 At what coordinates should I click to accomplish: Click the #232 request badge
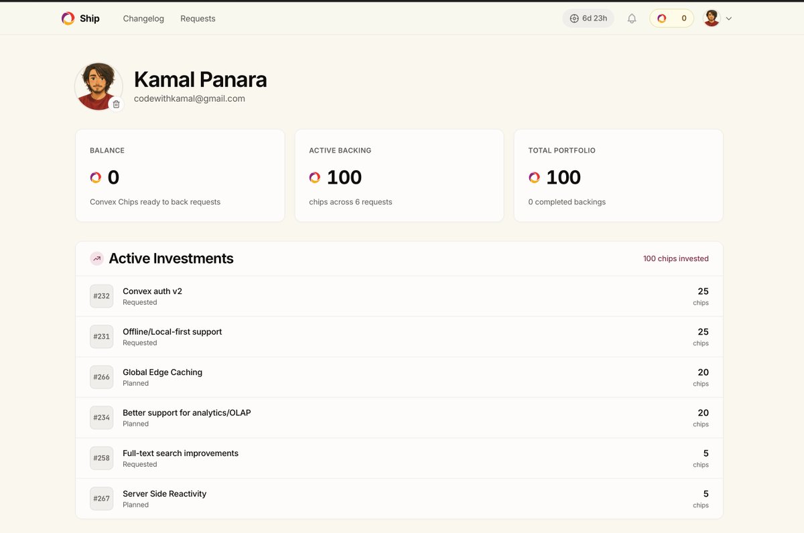(x=102, y=296)
